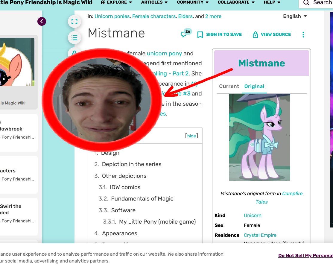Open the Unicorn link in Kind row

coord(253,216)
